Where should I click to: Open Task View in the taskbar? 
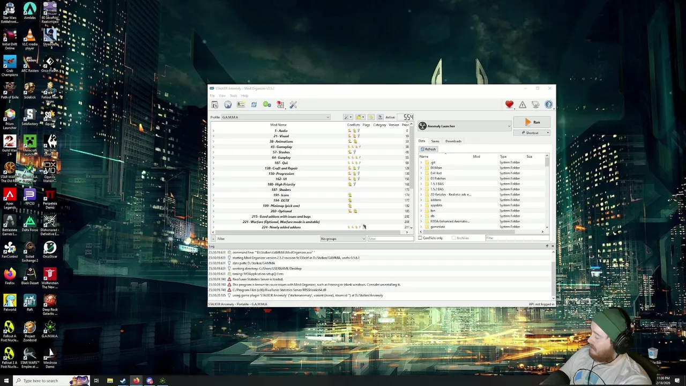point(96,381)
